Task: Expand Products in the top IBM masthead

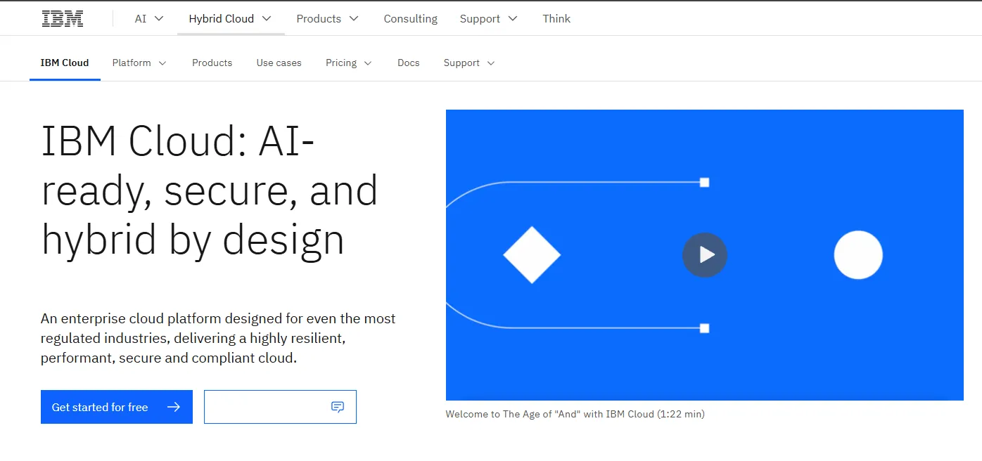Action: (328, 19)
